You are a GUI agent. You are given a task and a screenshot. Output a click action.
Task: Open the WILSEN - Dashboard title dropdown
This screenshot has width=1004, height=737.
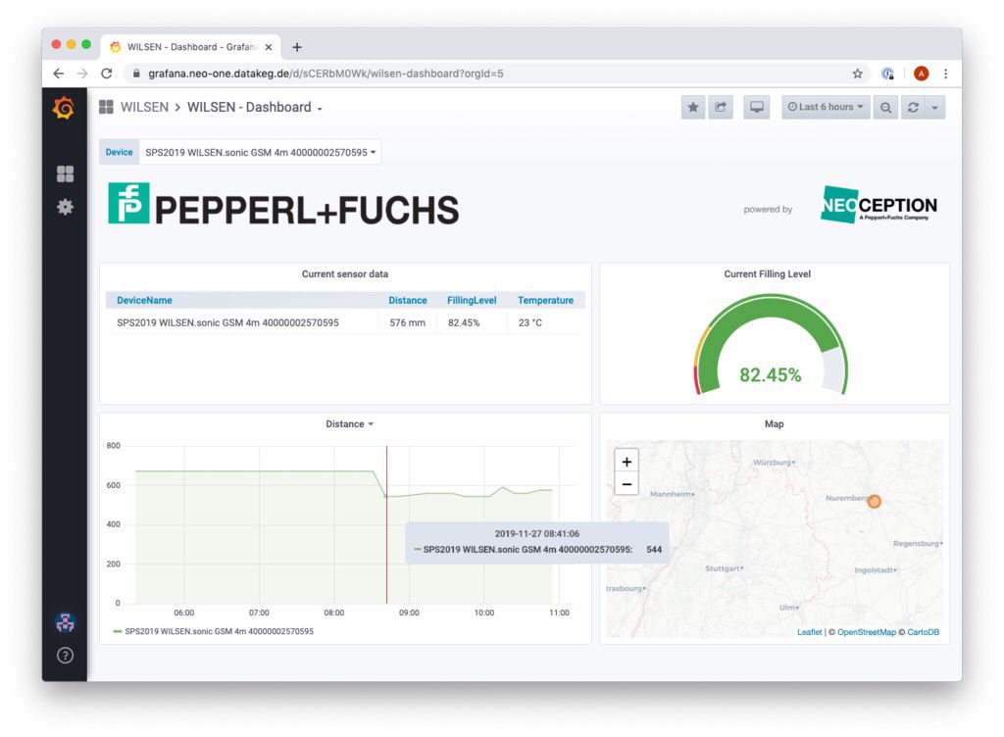(x=254, y=108)
